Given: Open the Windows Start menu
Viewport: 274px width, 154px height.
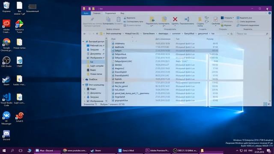Looking at the screenshot, I should 4,151.
